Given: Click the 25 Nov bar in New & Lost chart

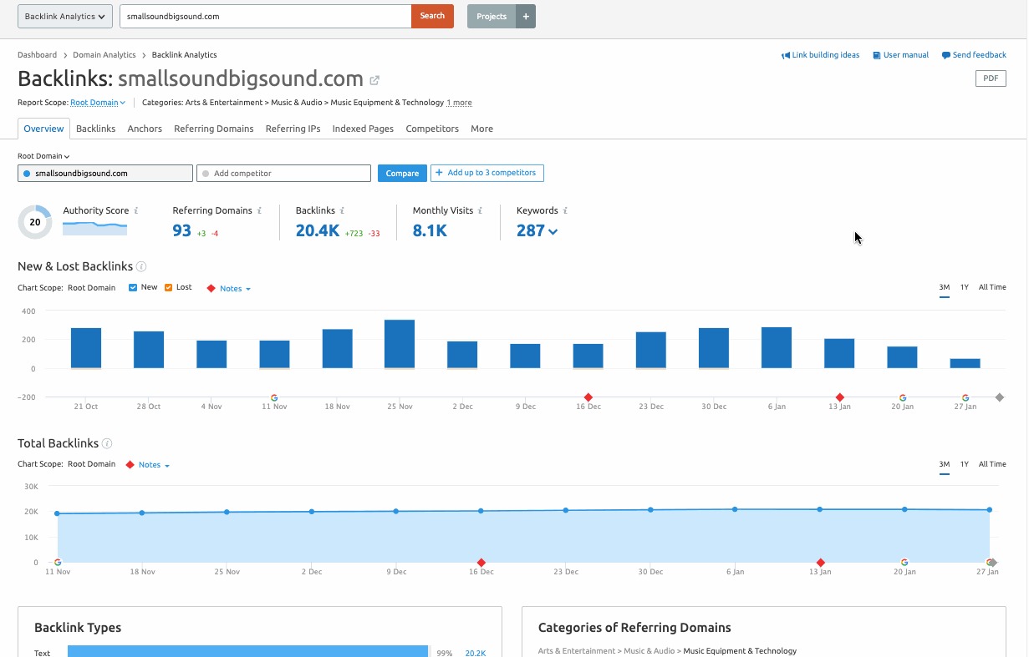Looking at the screenshot, I should coord(400,344).
